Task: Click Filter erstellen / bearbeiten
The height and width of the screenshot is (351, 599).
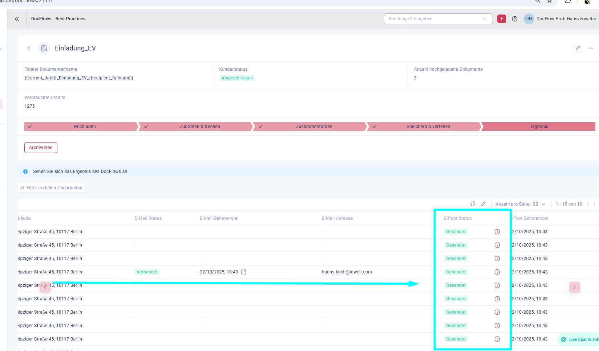Action: tap(51, 188)
